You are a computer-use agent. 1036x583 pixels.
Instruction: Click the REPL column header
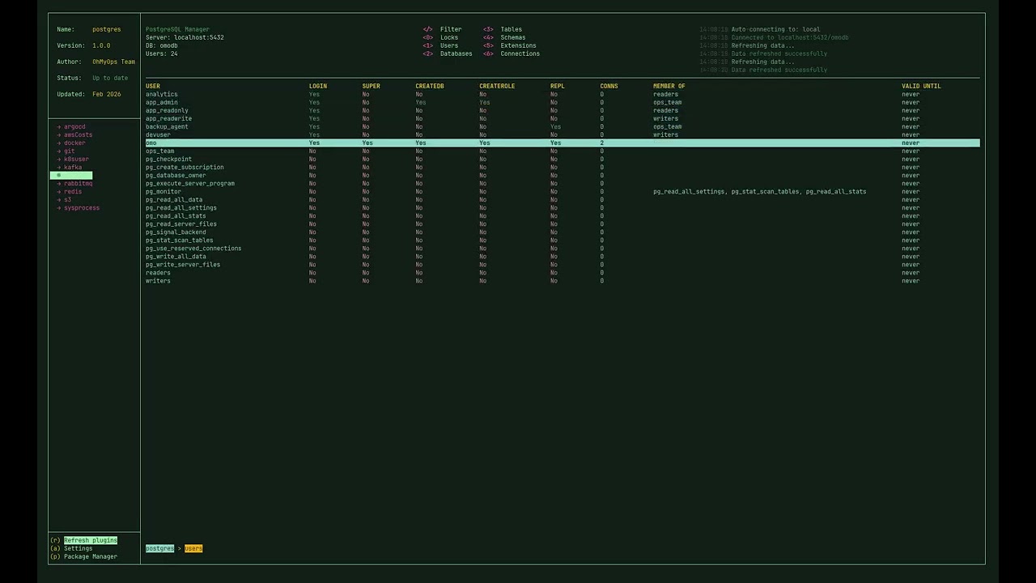[x=558, y=86]
